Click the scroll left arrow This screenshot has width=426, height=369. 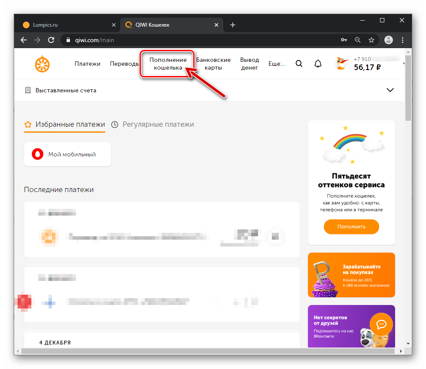click(x=18, y=351)
